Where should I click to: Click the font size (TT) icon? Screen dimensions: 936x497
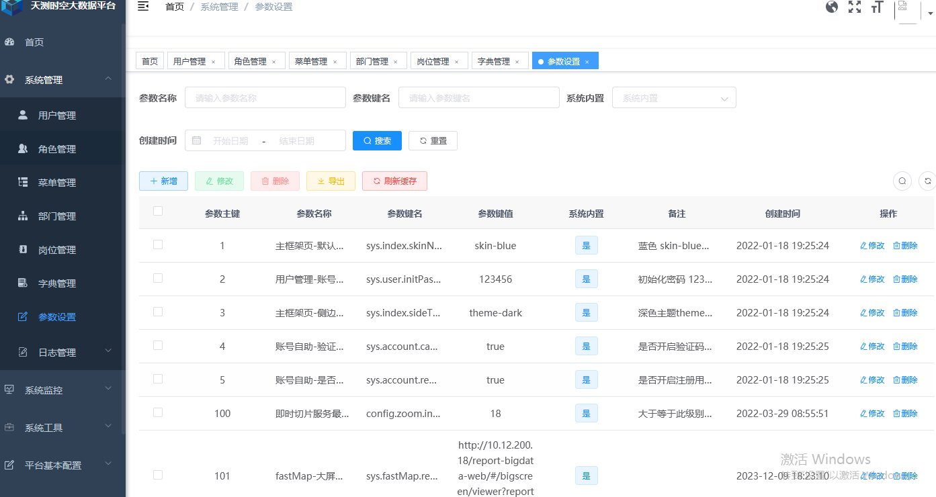(x=877, y=6)
